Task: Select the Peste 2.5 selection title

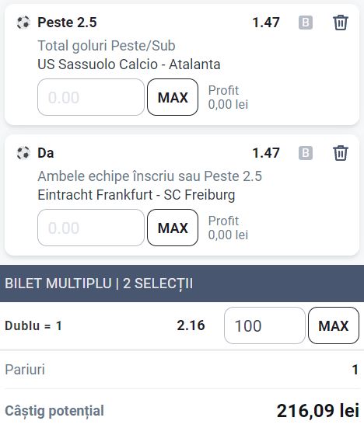Action: (x=67, y=23)
